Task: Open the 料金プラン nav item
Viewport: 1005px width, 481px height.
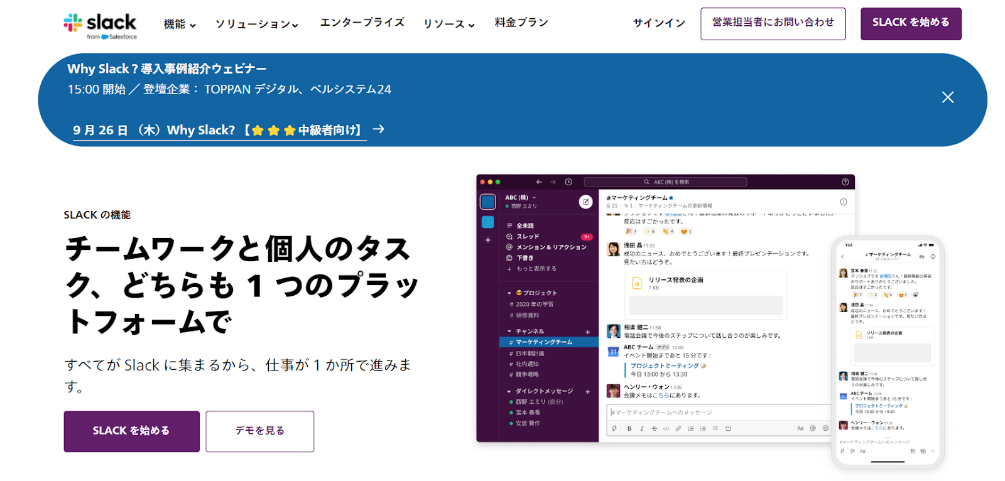Action: pyautogui.click(x=521, y=23)
